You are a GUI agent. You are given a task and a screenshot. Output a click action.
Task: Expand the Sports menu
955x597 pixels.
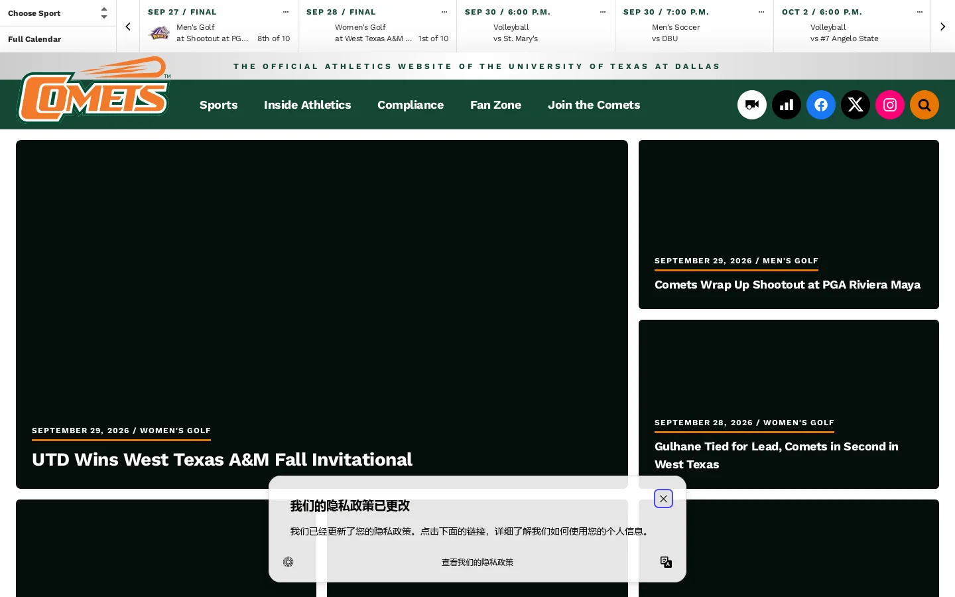click(x=218, y=105)
